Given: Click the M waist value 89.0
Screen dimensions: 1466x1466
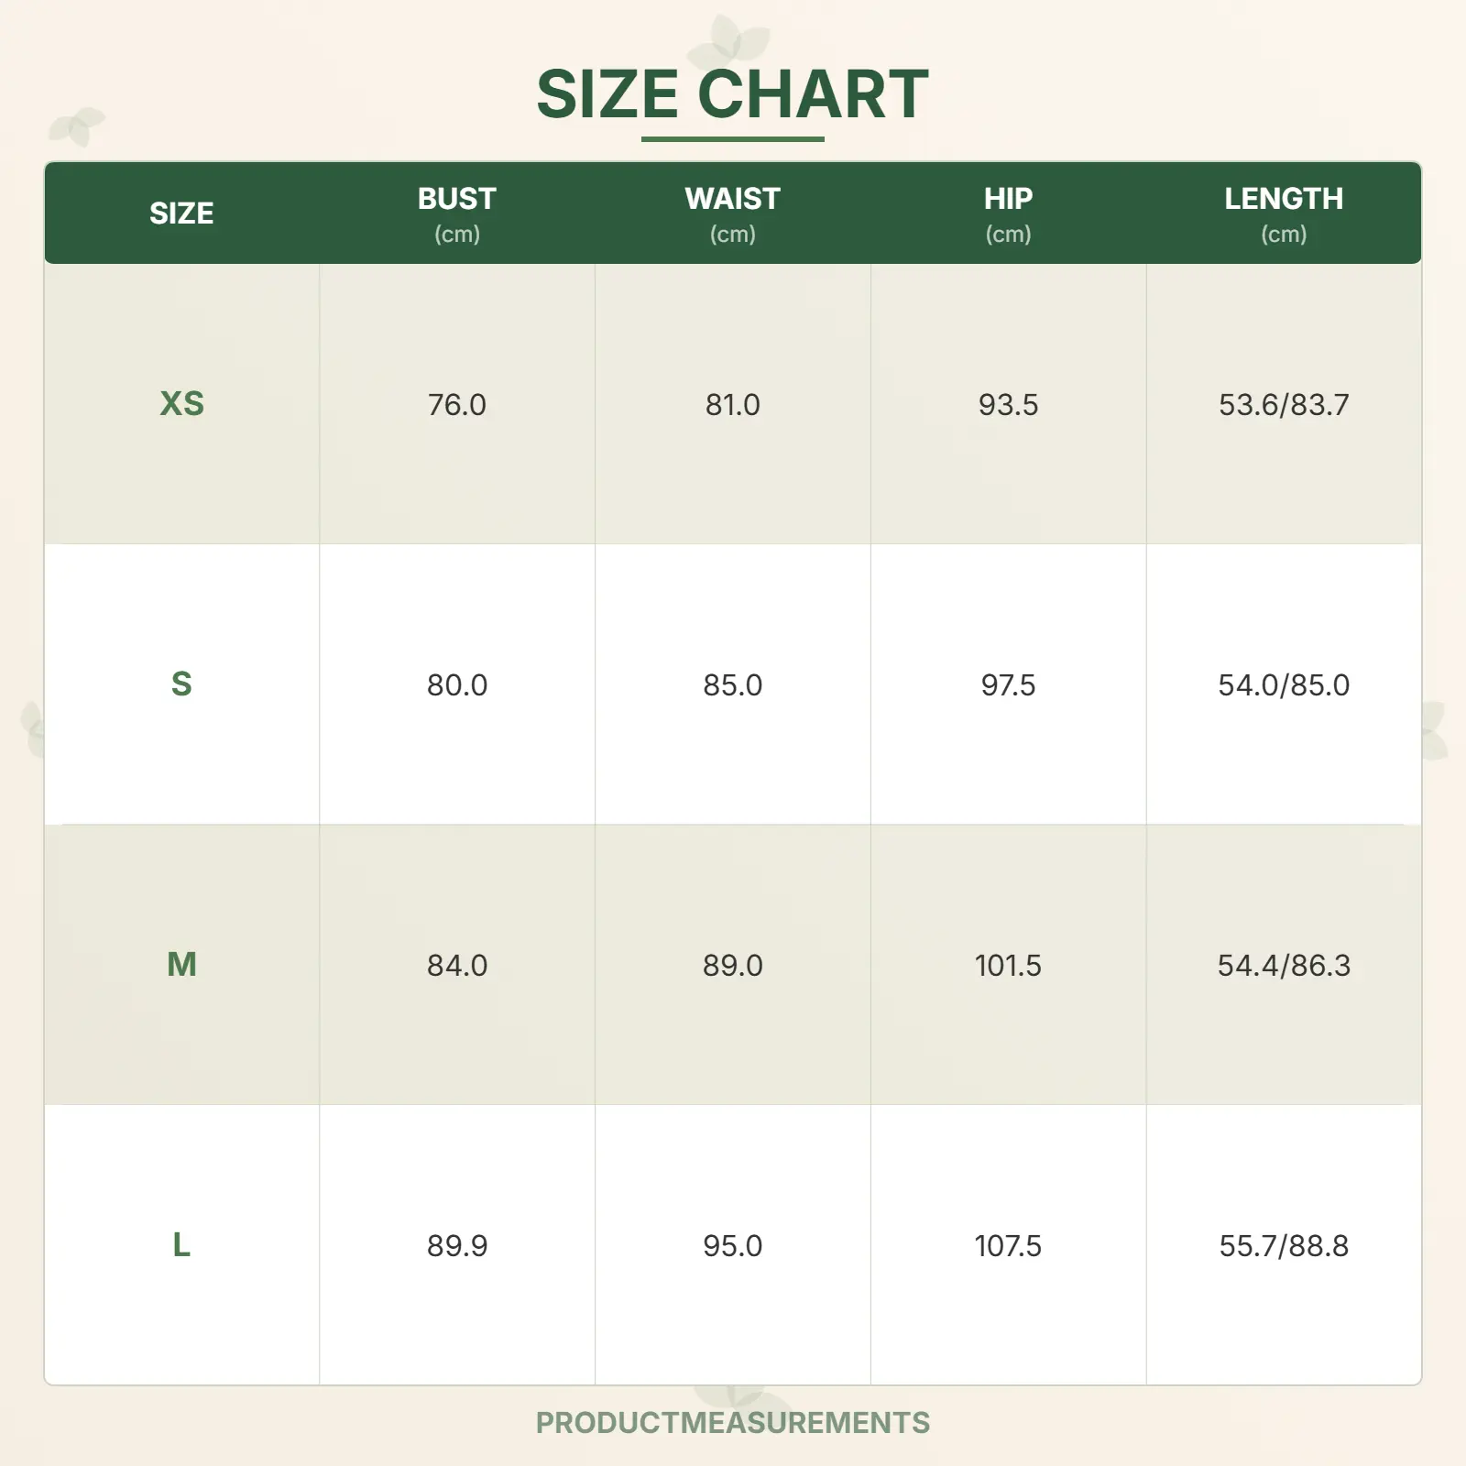Looking at the screenshot, I should point(732,965).
